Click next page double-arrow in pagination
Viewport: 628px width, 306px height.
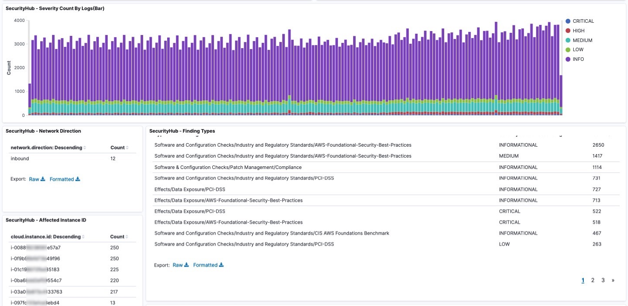click(x=613, y=280)
